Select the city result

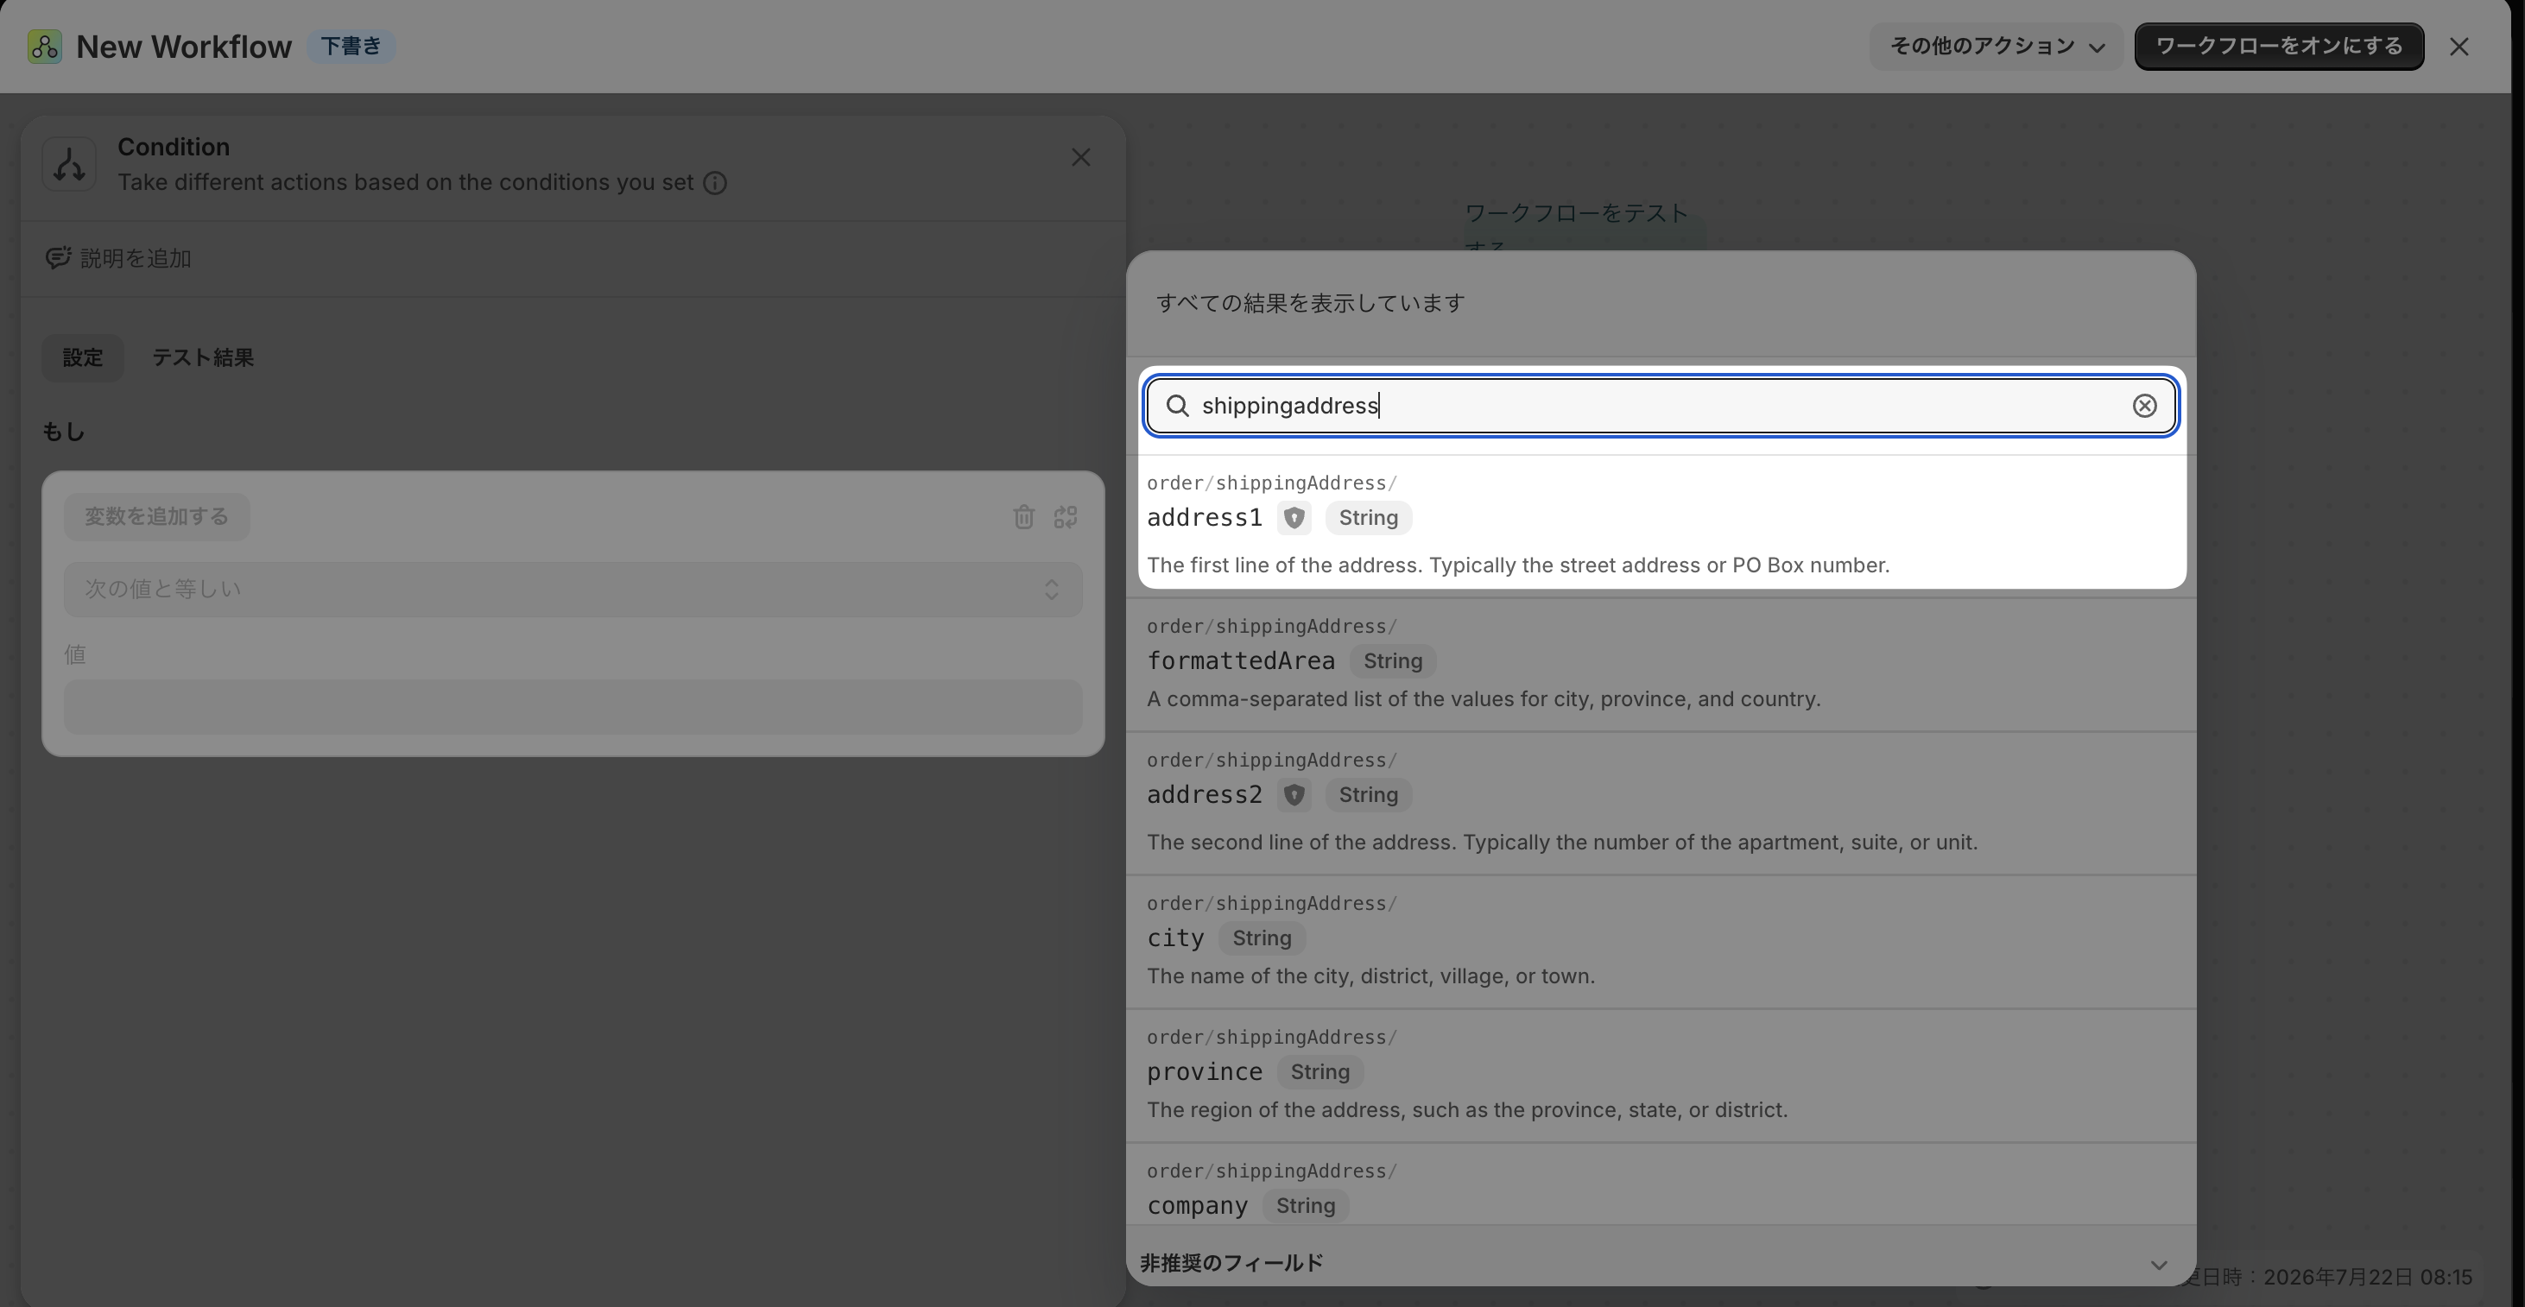click(1661, 942)
